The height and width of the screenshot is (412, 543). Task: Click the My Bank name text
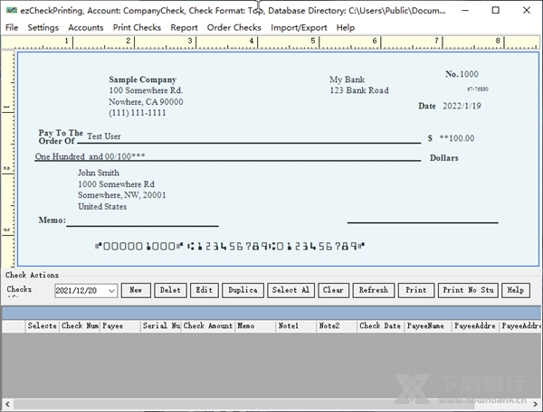(x=347, y=80)
